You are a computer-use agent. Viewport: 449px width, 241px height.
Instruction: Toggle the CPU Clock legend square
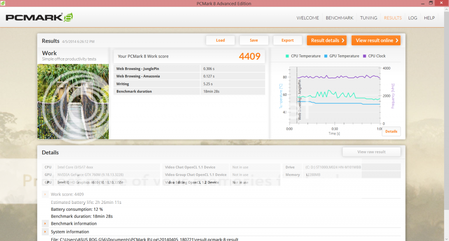364,56
